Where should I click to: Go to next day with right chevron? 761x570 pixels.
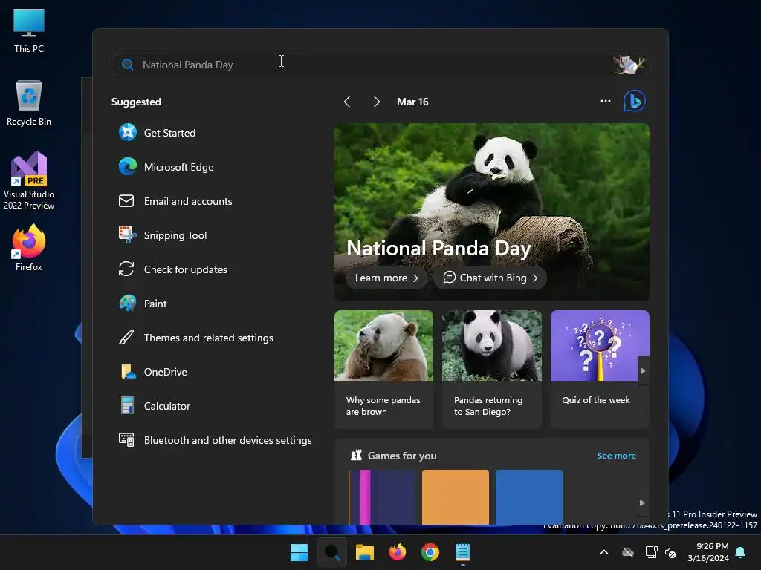pos(377,102)
